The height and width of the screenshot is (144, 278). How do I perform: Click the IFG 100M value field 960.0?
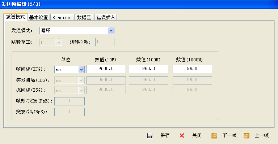(x=148, y=69)
